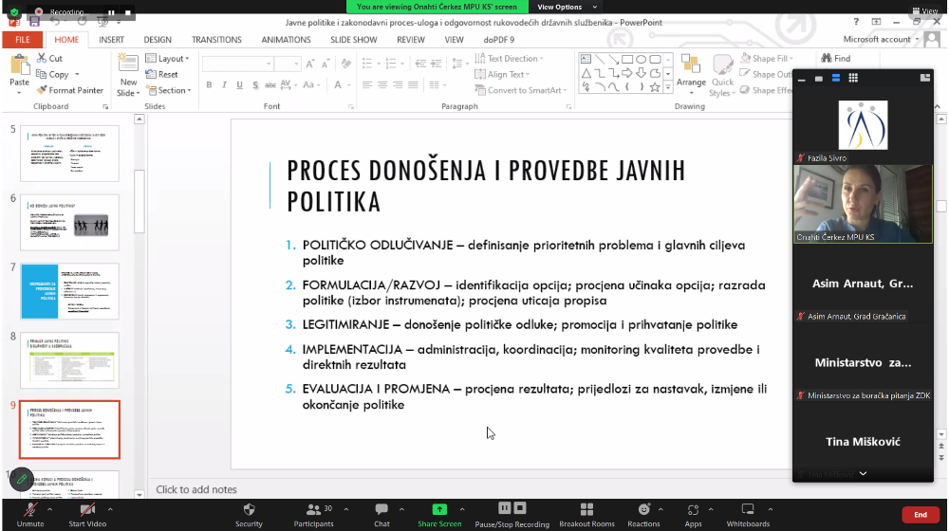Switch to the SLIDE SHOW tab

click(x=353, y=39)
